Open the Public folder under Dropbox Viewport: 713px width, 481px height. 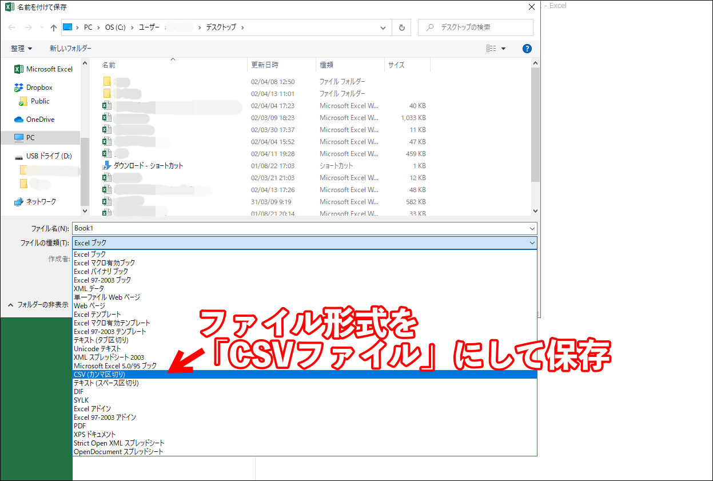[x=34, y=101]
